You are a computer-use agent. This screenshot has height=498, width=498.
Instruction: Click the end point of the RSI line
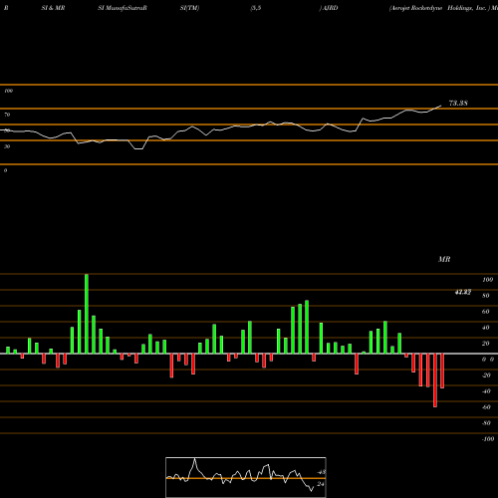441,106
